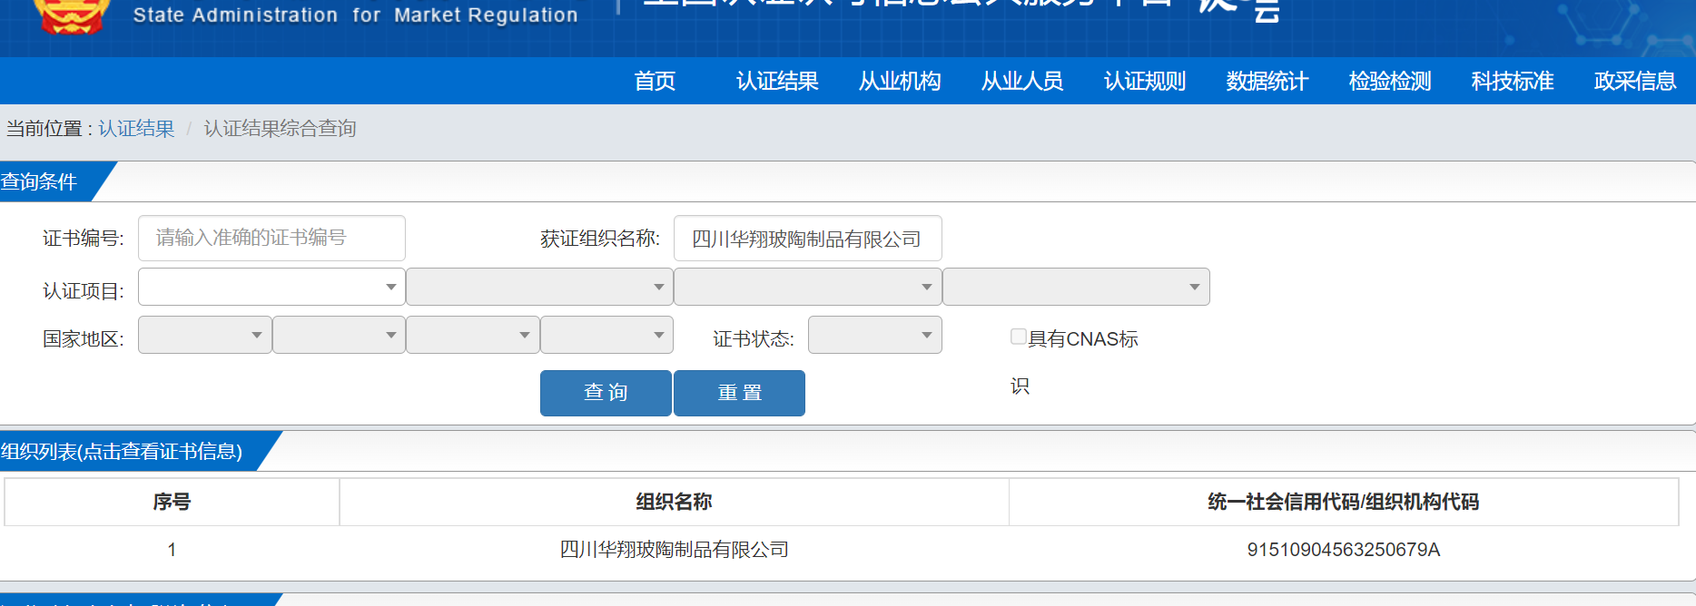Click row number 1 in results
This screenshot has height=606, width=1696.
click(x=172, y=550)
